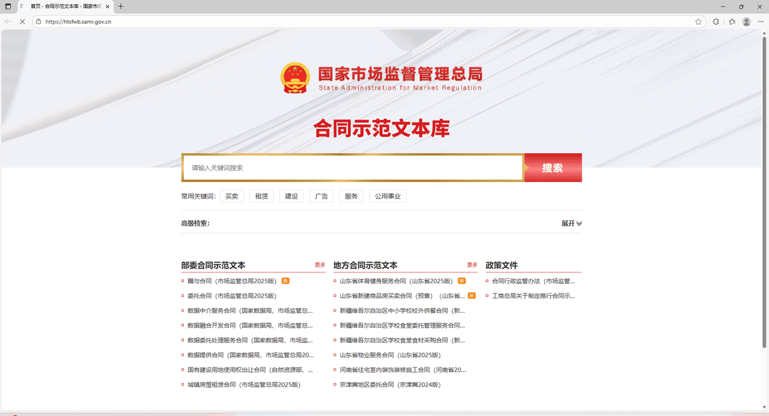Select the 服务 keyword
Screen dimensions: 769x416
click(x=351, y=196)
